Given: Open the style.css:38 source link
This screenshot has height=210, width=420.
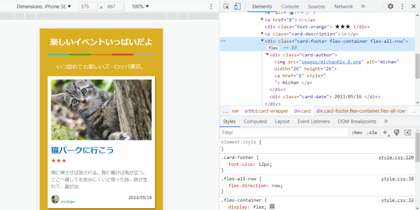Looking at the screenshot, I should [x=397, y=179].
